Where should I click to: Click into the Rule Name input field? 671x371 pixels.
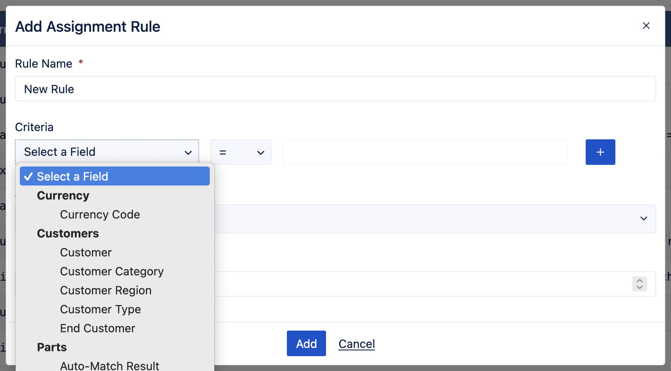pos(335,89)
